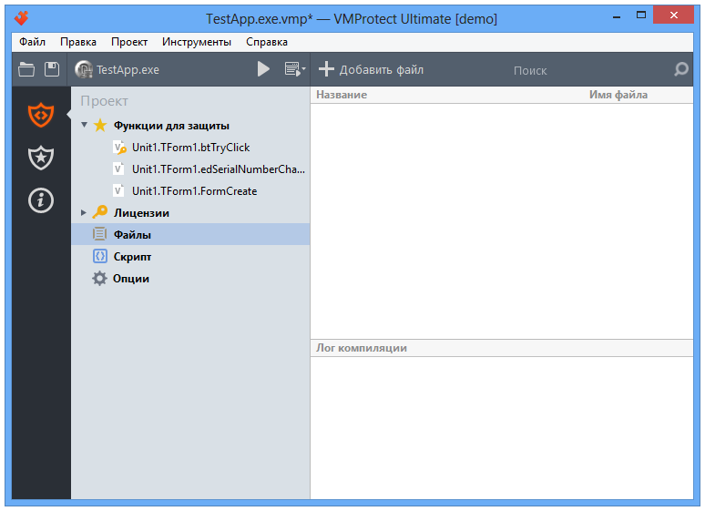The height and width of the screenshot is (511, 705).
Task: Select the Файлы item
Action: click(x=190, y=234)
